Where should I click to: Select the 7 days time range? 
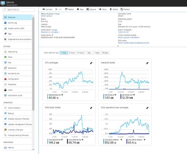tap(97, 53)
